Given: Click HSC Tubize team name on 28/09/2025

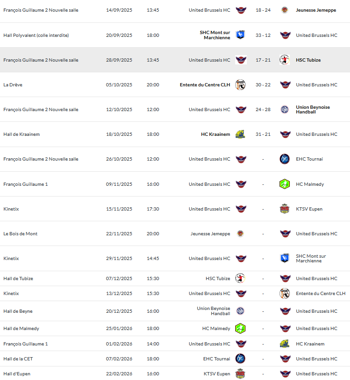Looking at the screenshot, I should [x=308, y=60].
